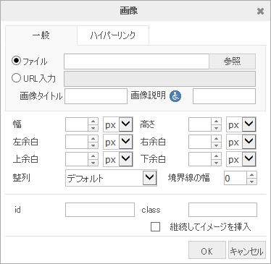The width and height of the screenshot is (271, 264).
Task: Confirm with the OK button
Action: click(x=207, y=250)
